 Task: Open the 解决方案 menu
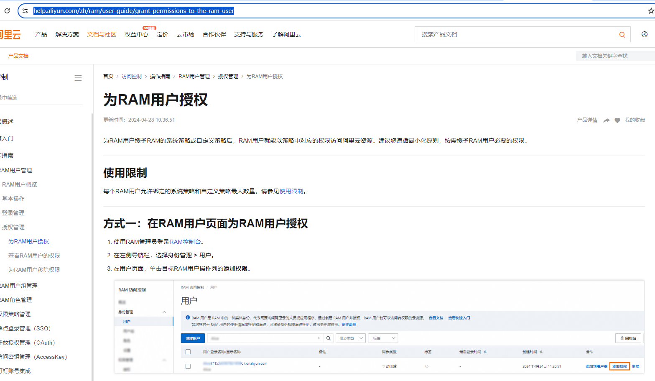67,34
